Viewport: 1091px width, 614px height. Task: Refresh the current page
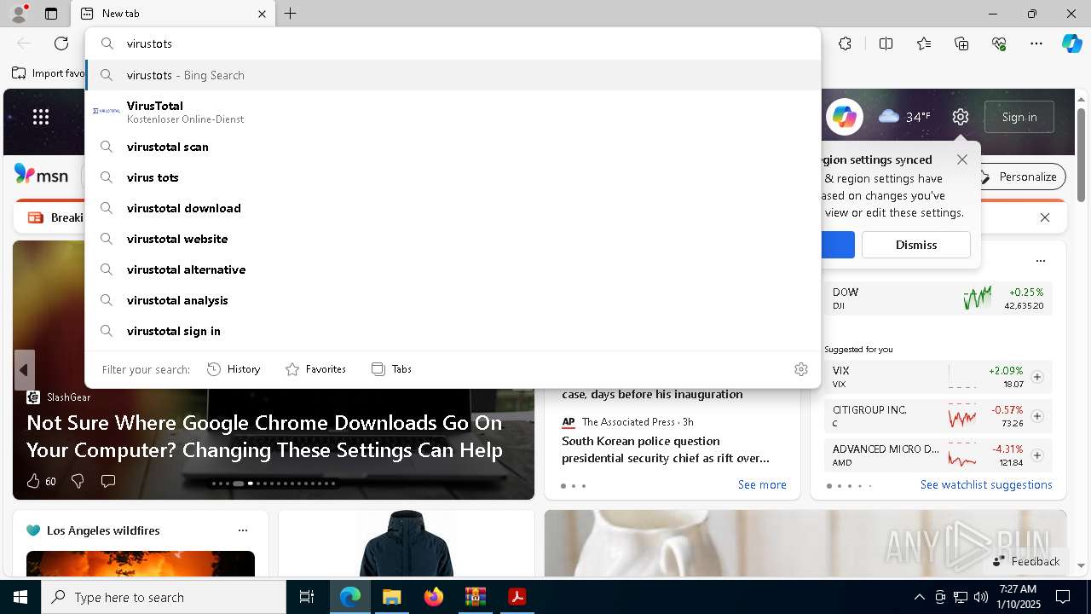click(61, 43)
